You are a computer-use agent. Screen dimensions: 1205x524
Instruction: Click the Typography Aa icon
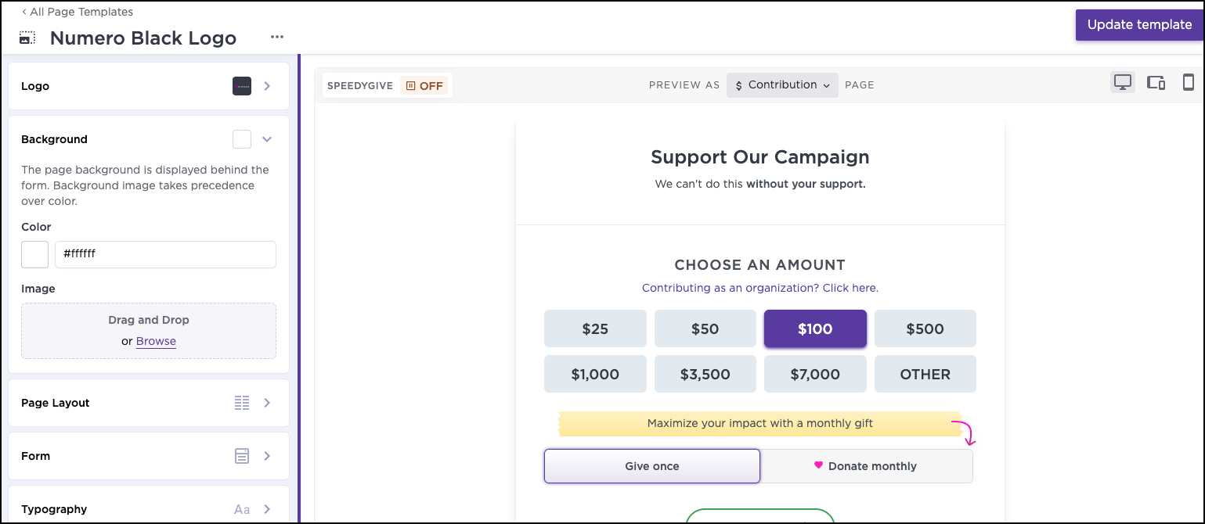coord(242,510)
